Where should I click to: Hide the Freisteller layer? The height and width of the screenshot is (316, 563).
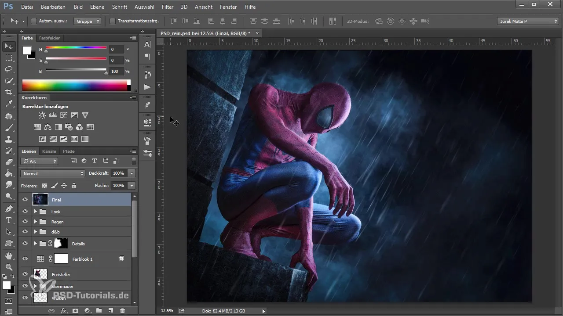pos(25,274)
